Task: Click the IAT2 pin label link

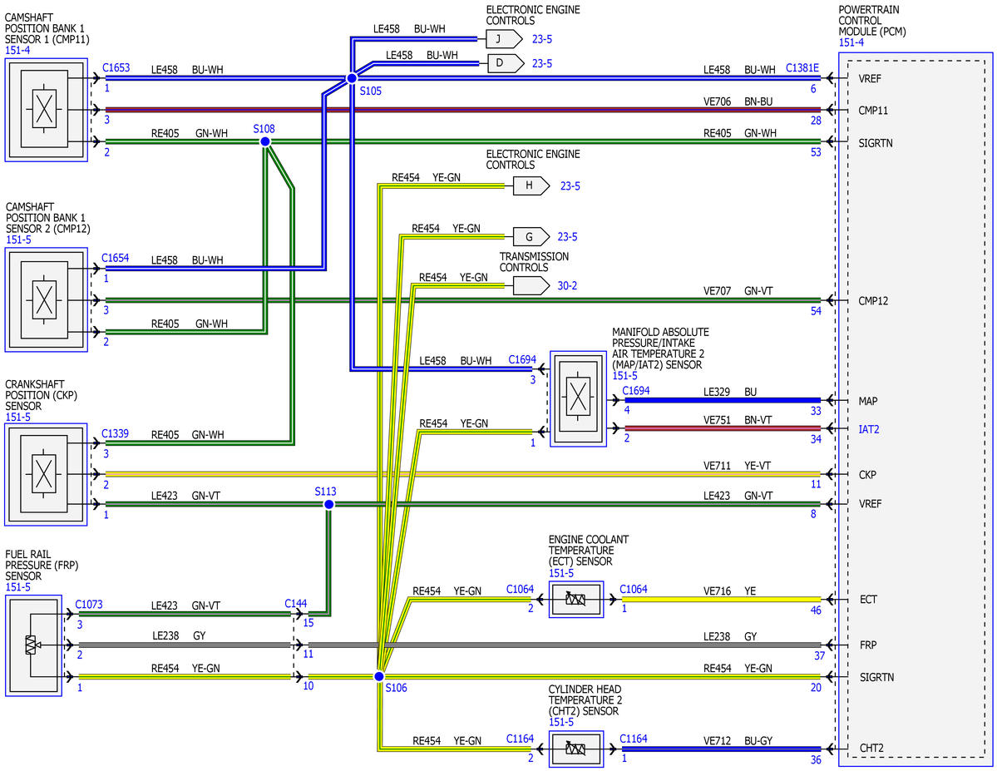Action: pos(869,429)
